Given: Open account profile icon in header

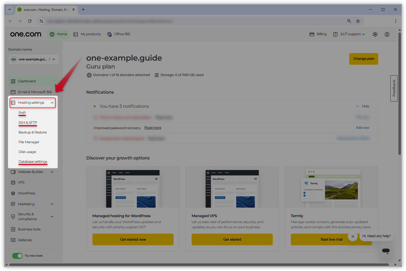Looking at the screenshot, I should point(387,34).
